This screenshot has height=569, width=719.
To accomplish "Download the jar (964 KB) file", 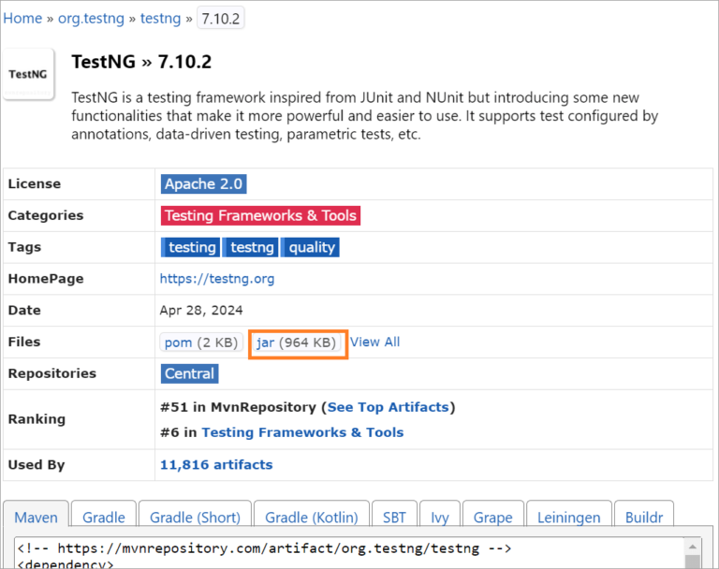I will pos(296,343).
